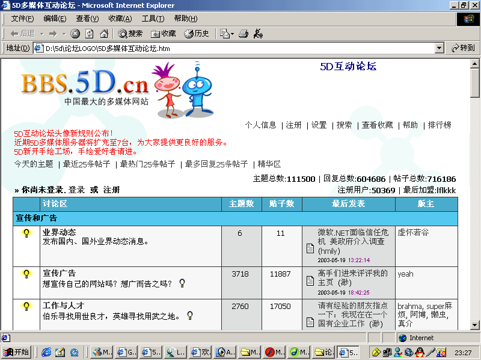481x360 pixels.
Task: Click the vertical scrollbar down arrow
Action: pyautogui.click(x=474, y=325)
